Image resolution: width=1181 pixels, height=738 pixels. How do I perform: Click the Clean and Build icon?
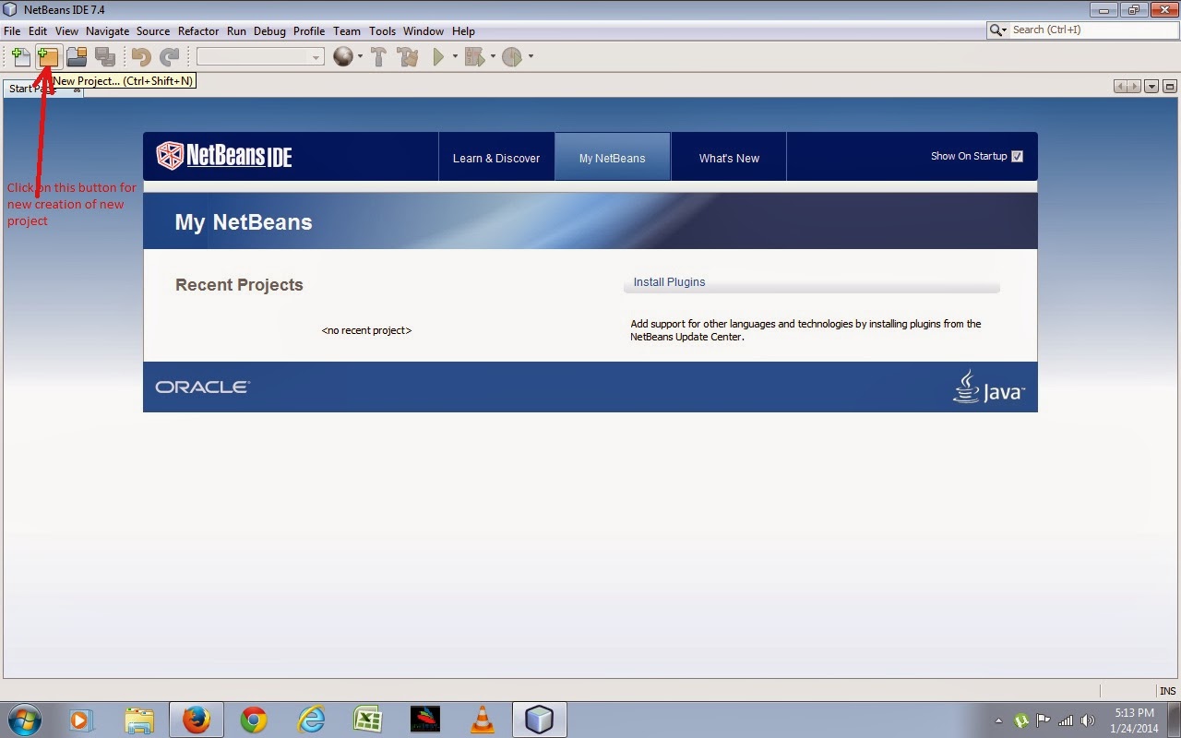(x=407, y=57)
